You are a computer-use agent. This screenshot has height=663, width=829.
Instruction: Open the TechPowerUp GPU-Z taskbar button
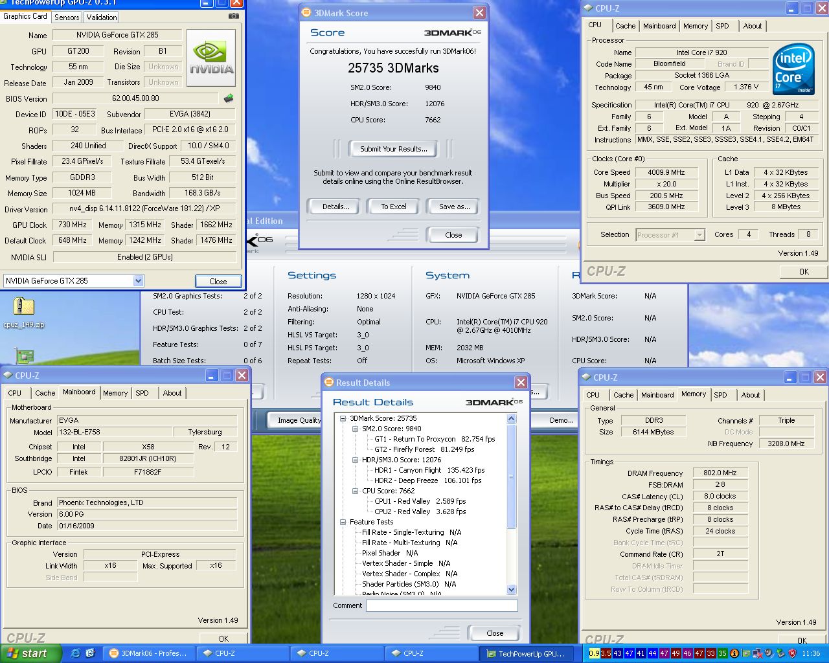point(526,653)
